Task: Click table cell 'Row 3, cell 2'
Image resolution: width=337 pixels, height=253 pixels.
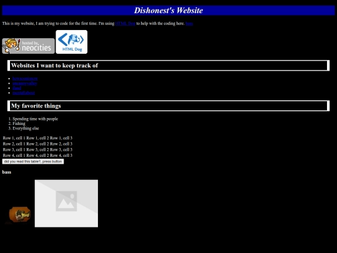Action: [x=37, y=149]
